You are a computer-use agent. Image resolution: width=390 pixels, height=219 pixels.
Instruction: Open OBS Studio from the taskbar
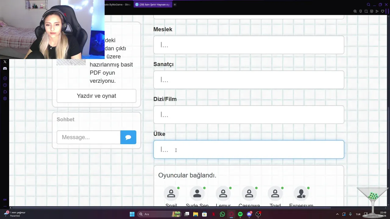(x=258, y=214)
